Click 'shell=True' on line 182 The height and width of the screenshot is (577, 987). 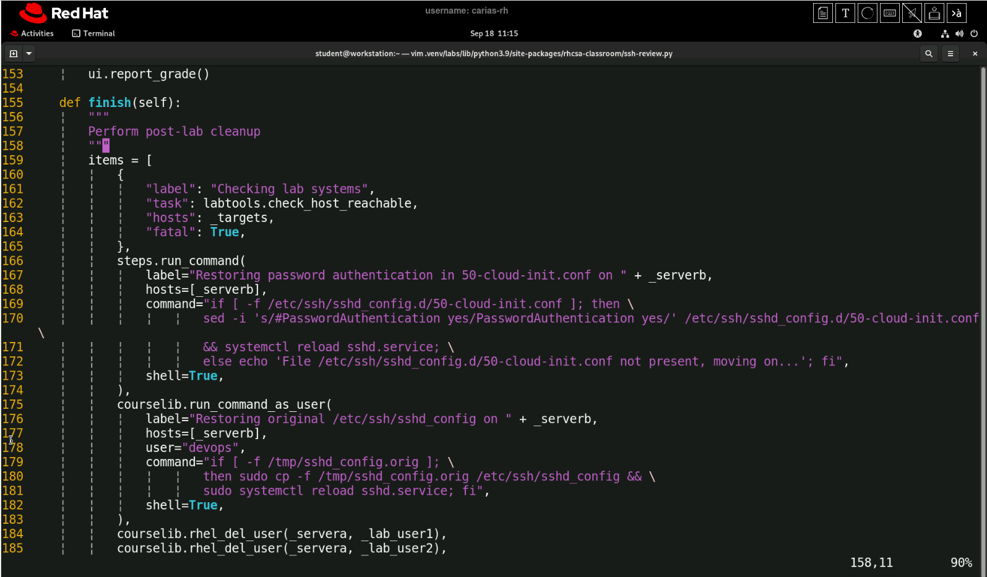(181, 505)
